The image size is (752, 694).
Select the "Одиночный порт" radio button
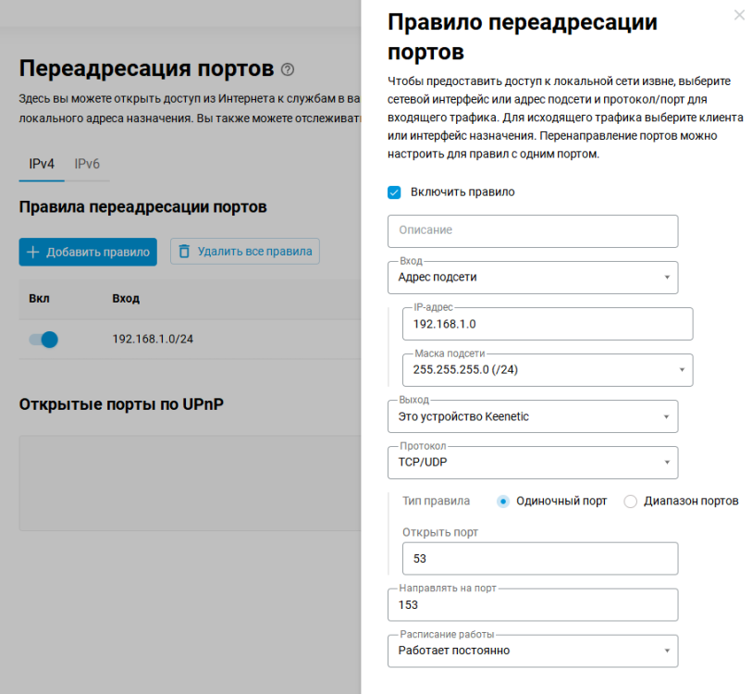(x=502, y=501)
